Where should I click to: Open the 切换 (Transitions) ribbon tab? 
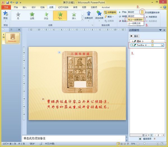pyautogui.click(x=43, y=7)
